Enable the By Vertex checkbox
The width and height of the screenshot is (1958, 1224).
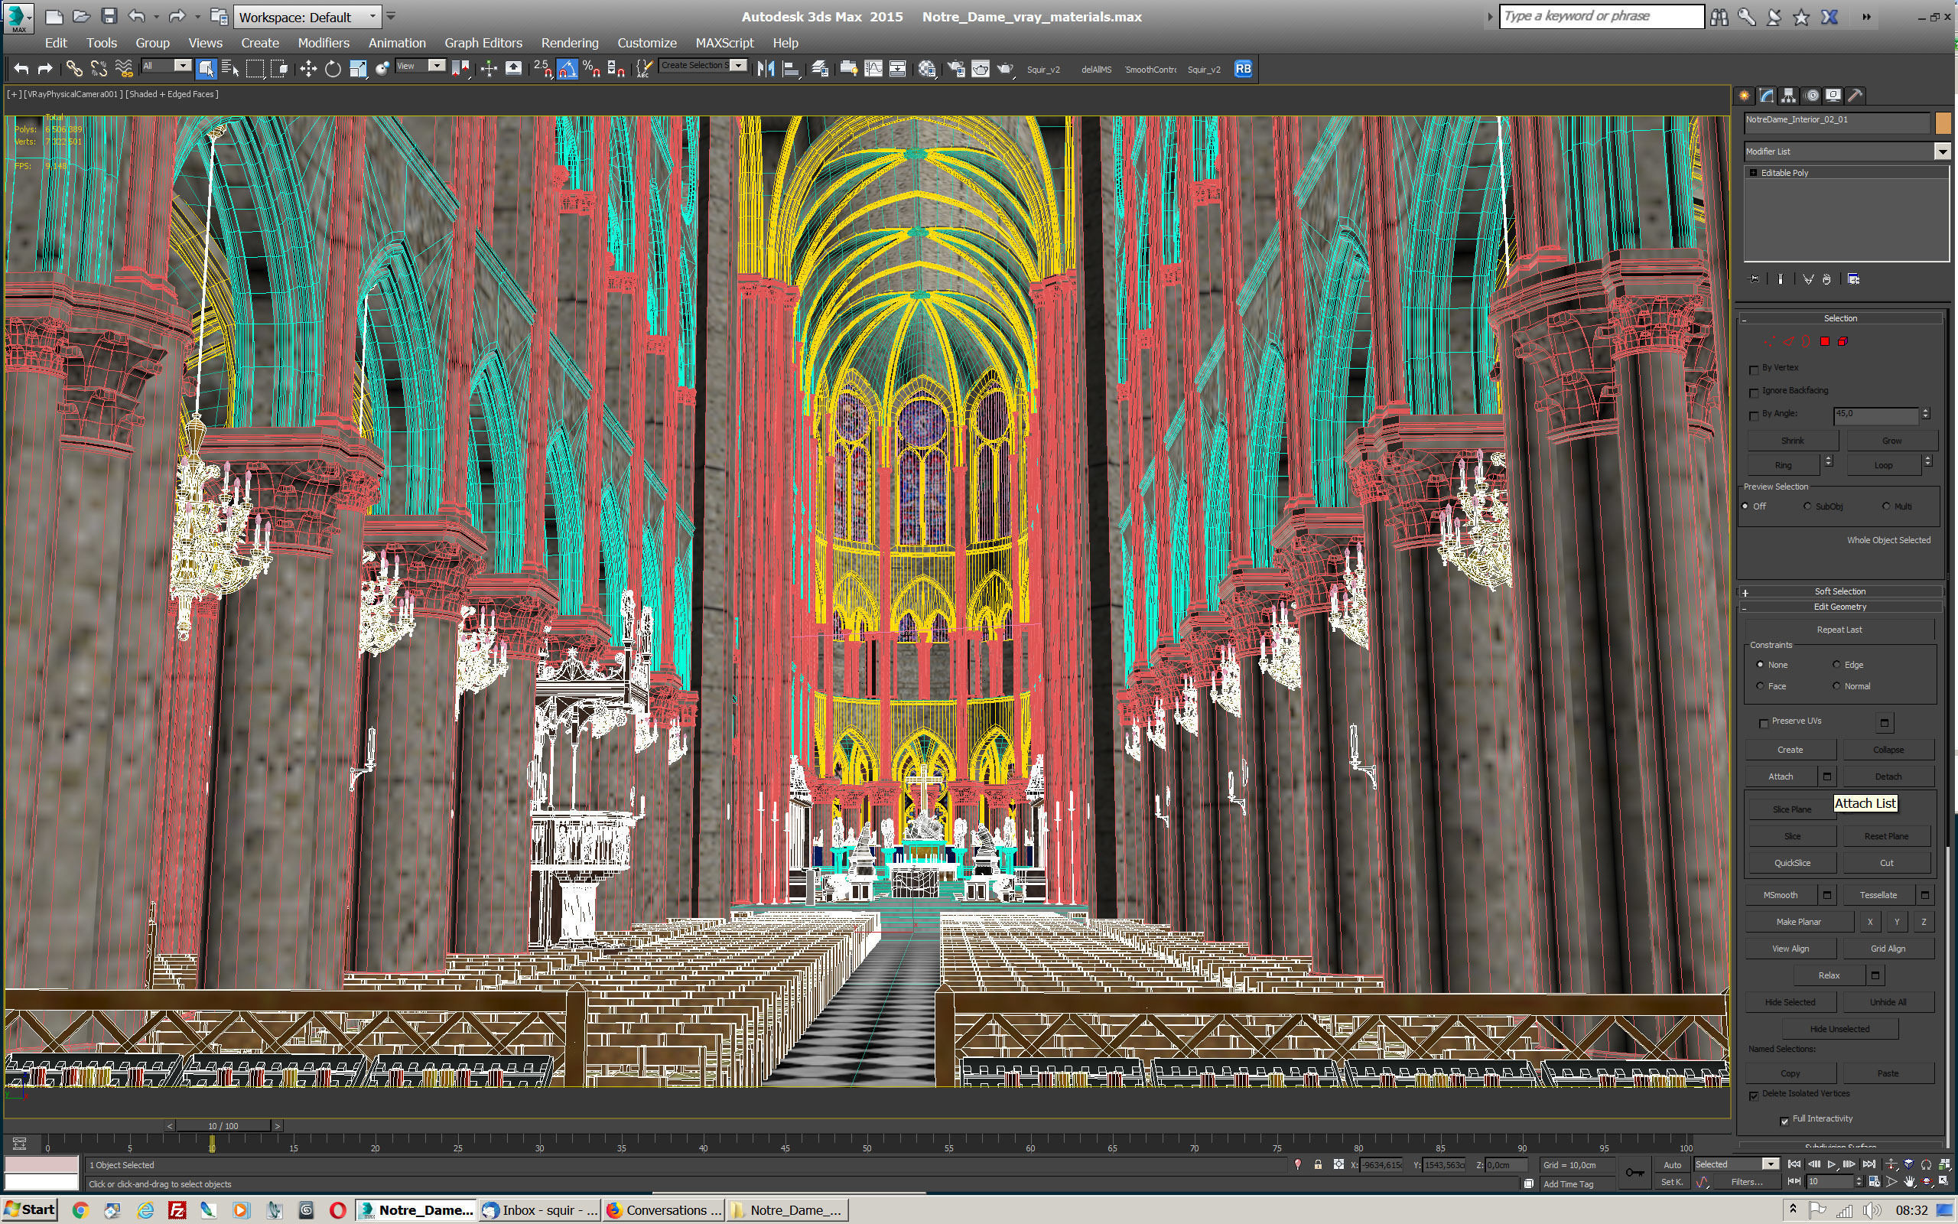(1754, 369)
